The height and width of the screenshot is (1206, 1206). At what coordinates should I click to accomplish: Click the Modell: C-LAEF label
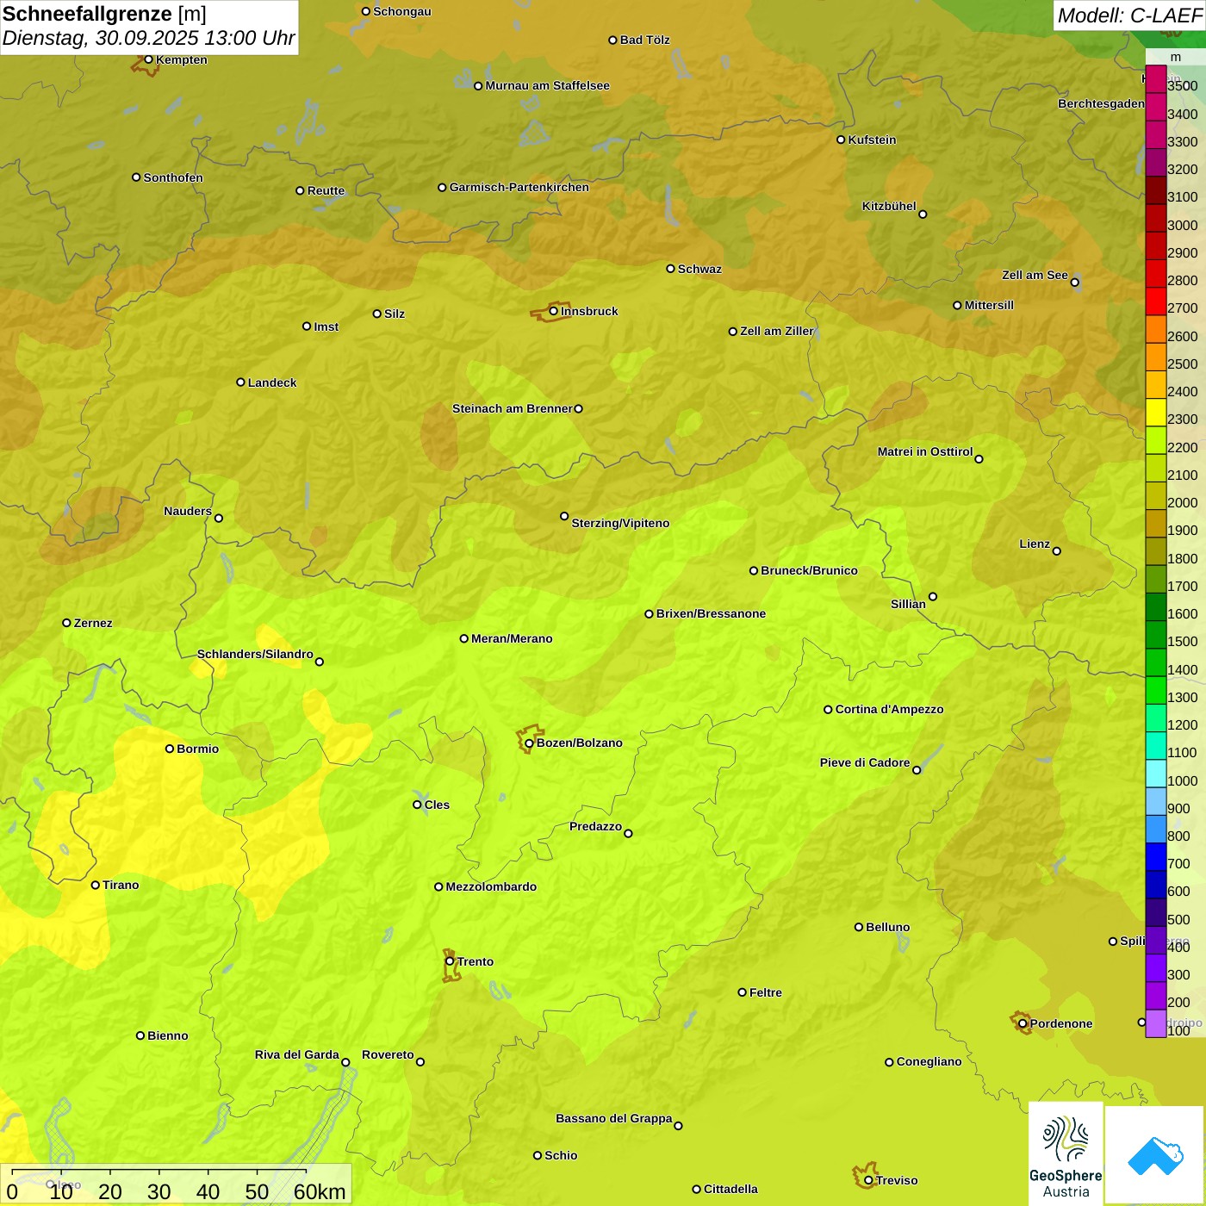(x=1129, y=16)
